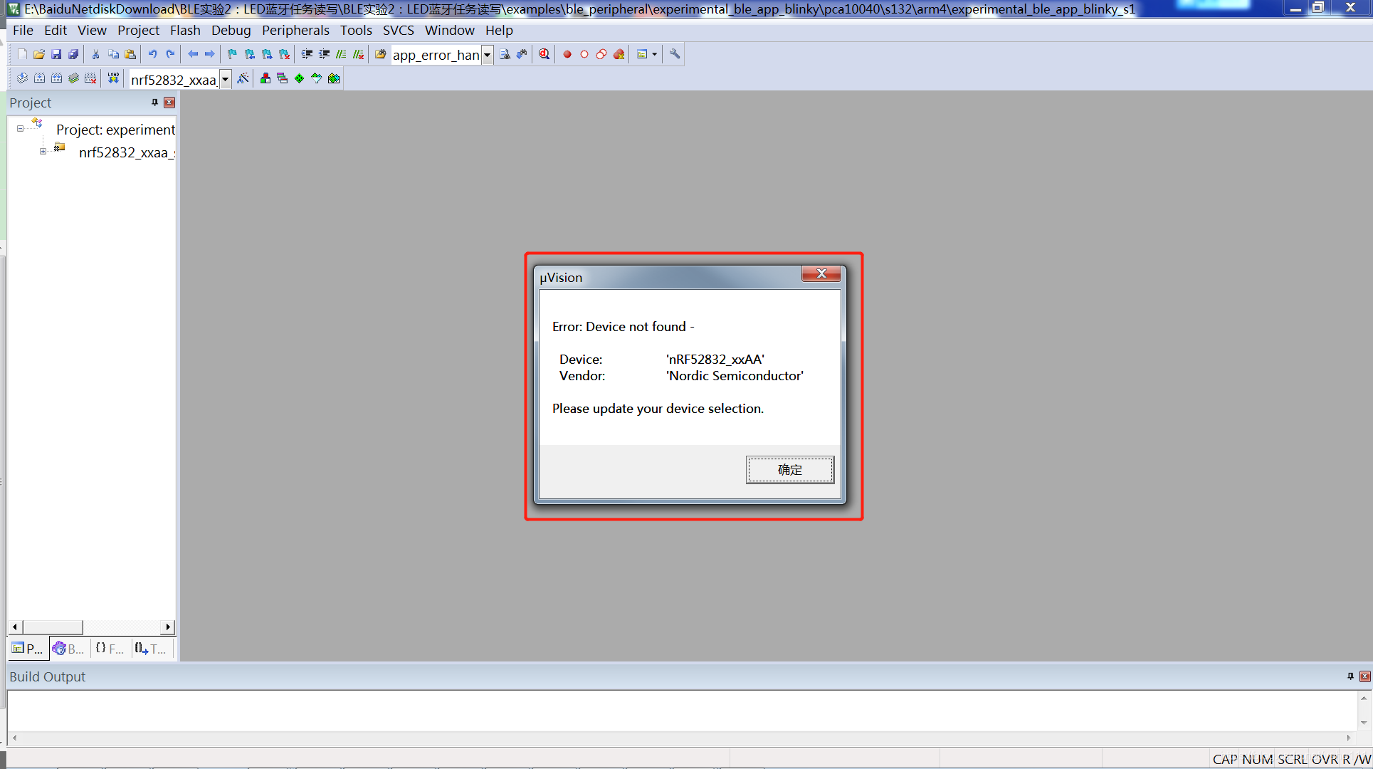Manage Run-Time Environment green diamond

tap(300, 78)
